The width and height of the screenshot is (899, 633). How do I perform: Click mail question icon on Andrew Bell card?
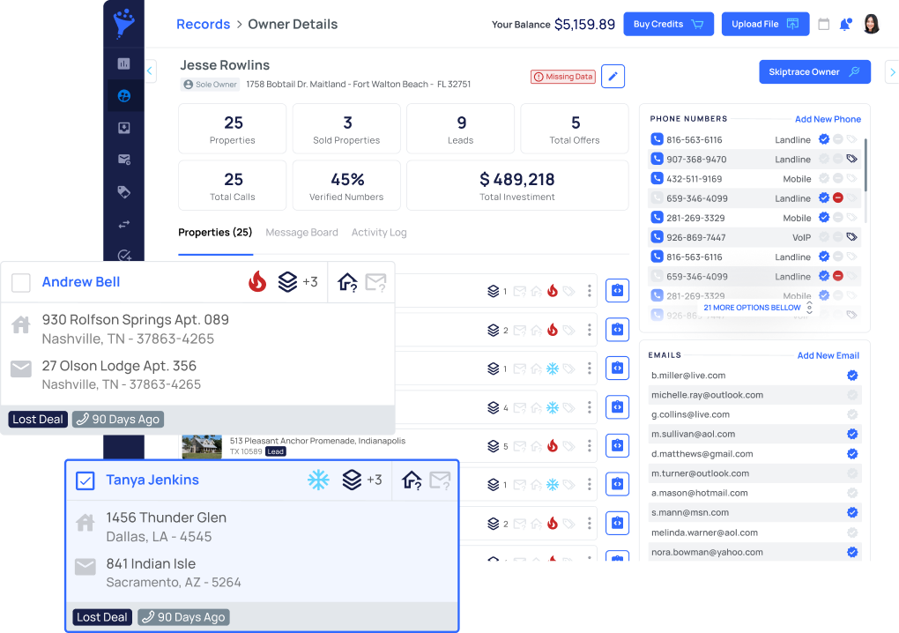376,282
